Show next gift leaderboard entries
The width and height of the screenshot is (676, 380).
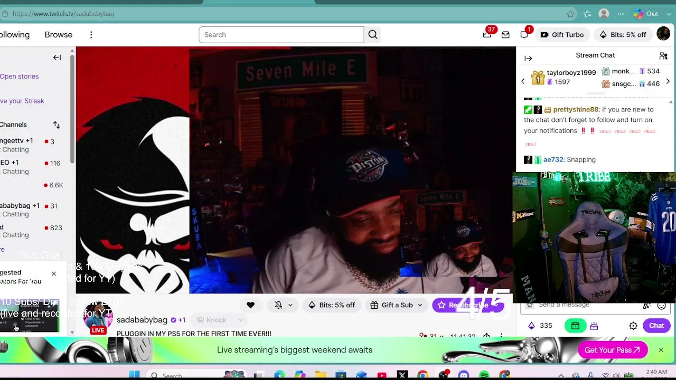click(668, 81)
